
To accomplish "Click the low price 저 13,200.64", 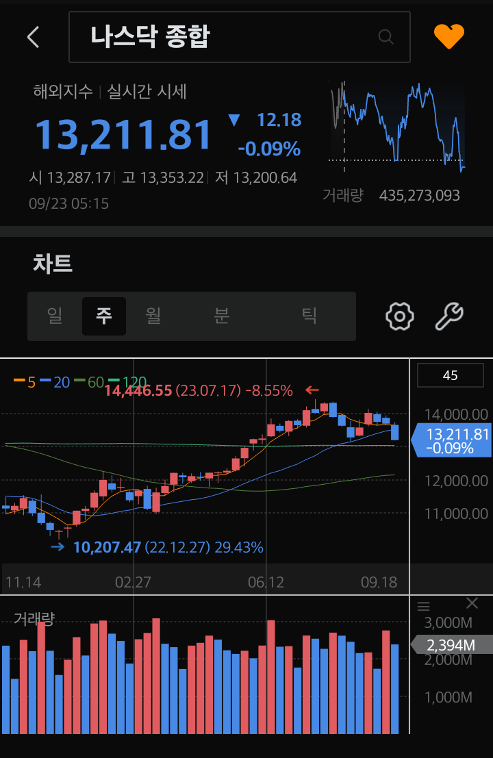I will (255, 178).
